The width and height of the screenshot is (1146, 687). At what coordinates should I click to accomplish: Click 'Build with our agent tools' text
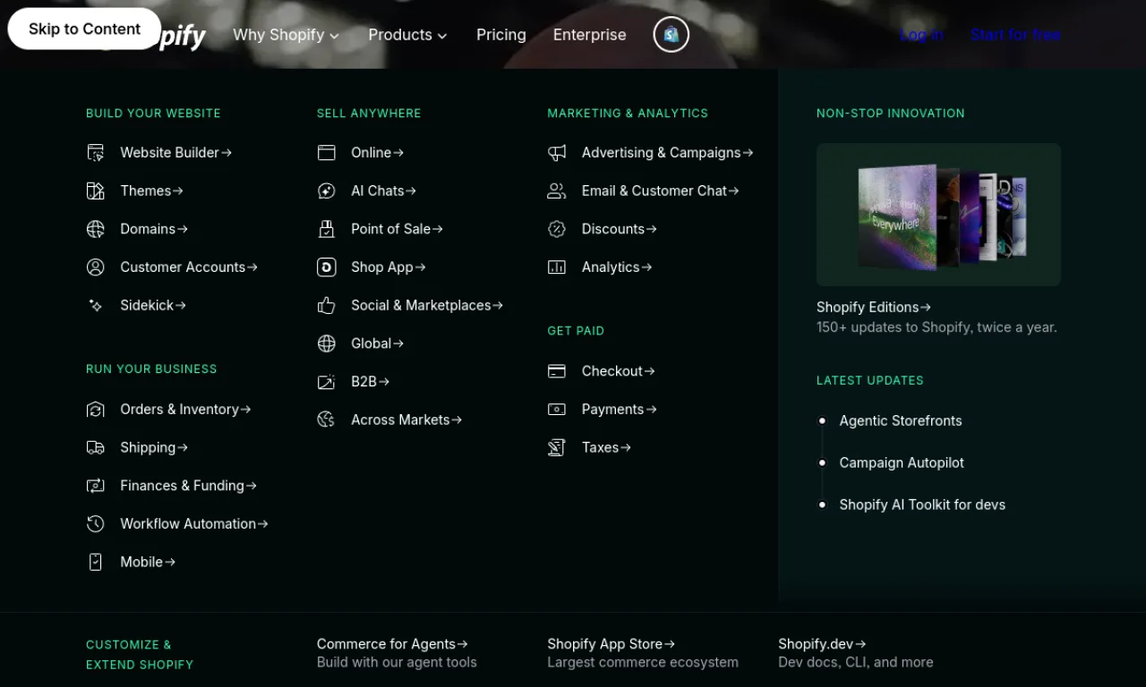pyautogui.click(x=397, y=663)
